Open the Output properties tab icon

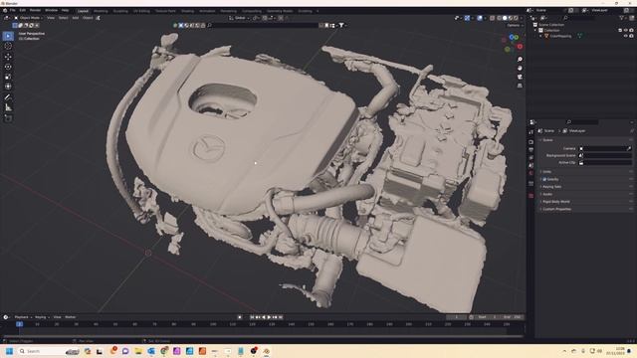pyautogui.click(x=531, y=150)
